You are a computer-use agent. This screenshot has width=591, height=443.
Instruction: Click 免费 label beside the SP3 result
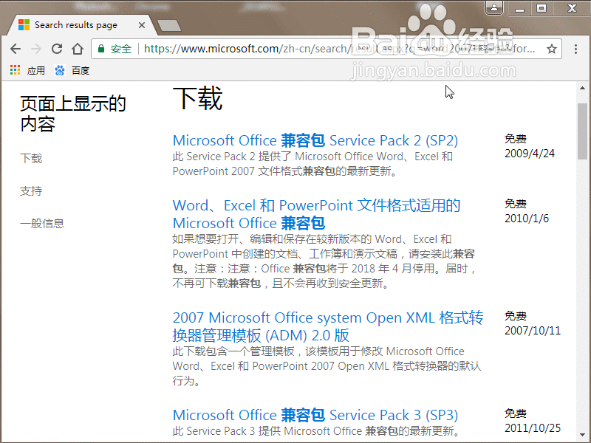(515, 413)
